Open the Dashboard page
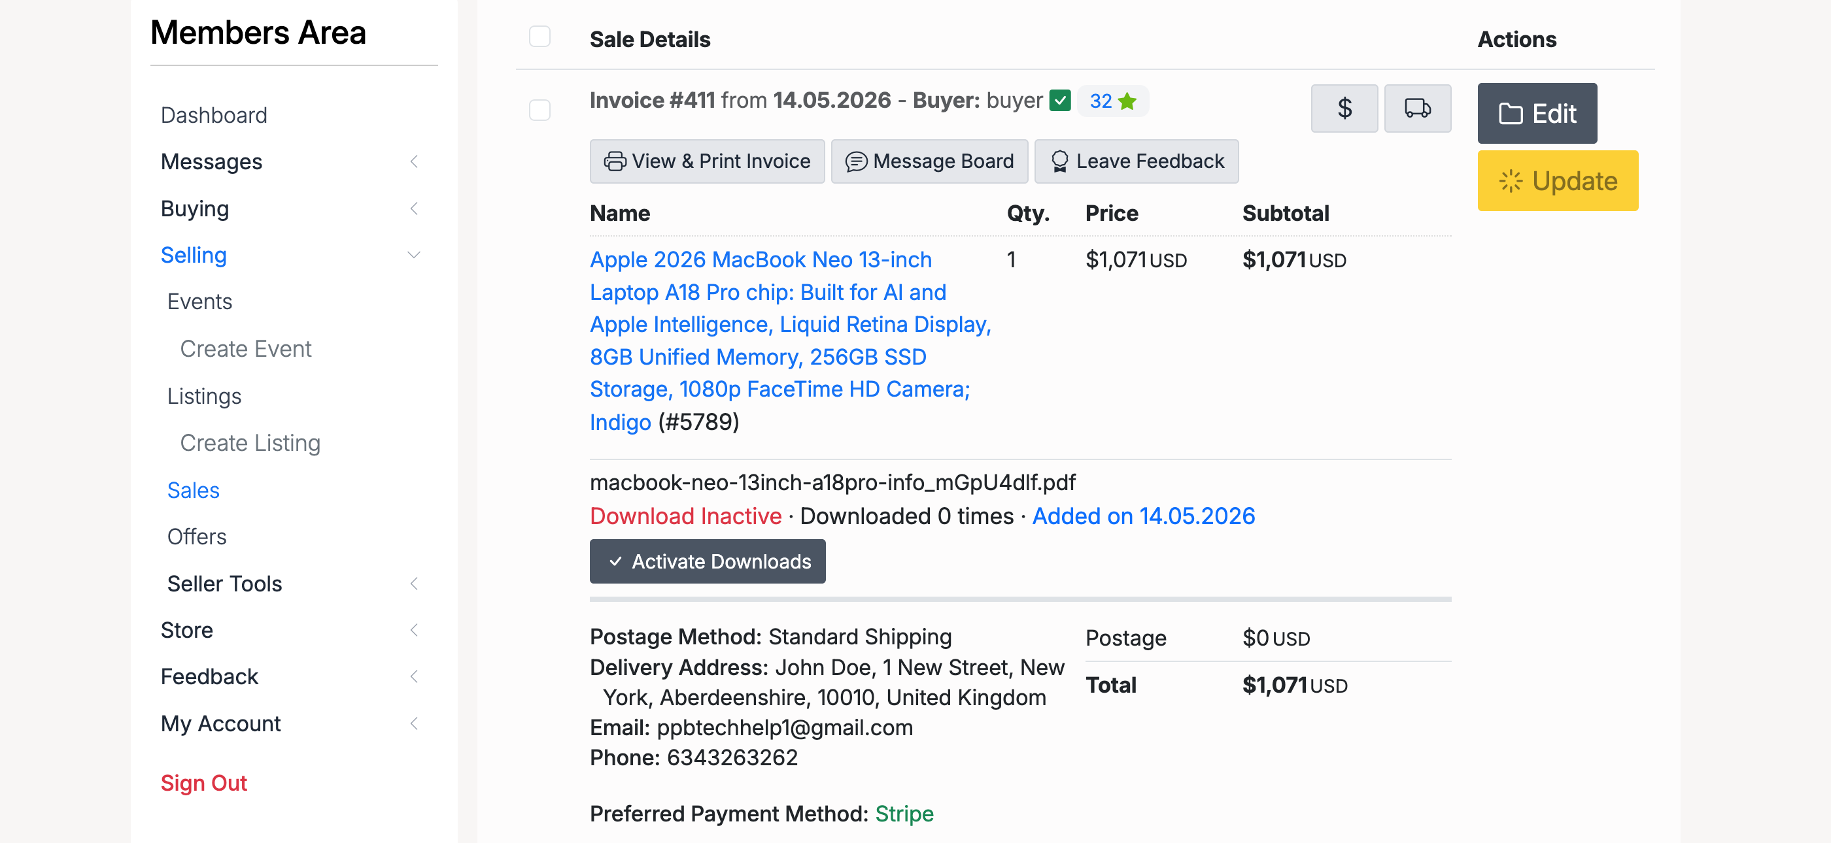The width and height of the screenshot is (1831, 843). [214, 115]
